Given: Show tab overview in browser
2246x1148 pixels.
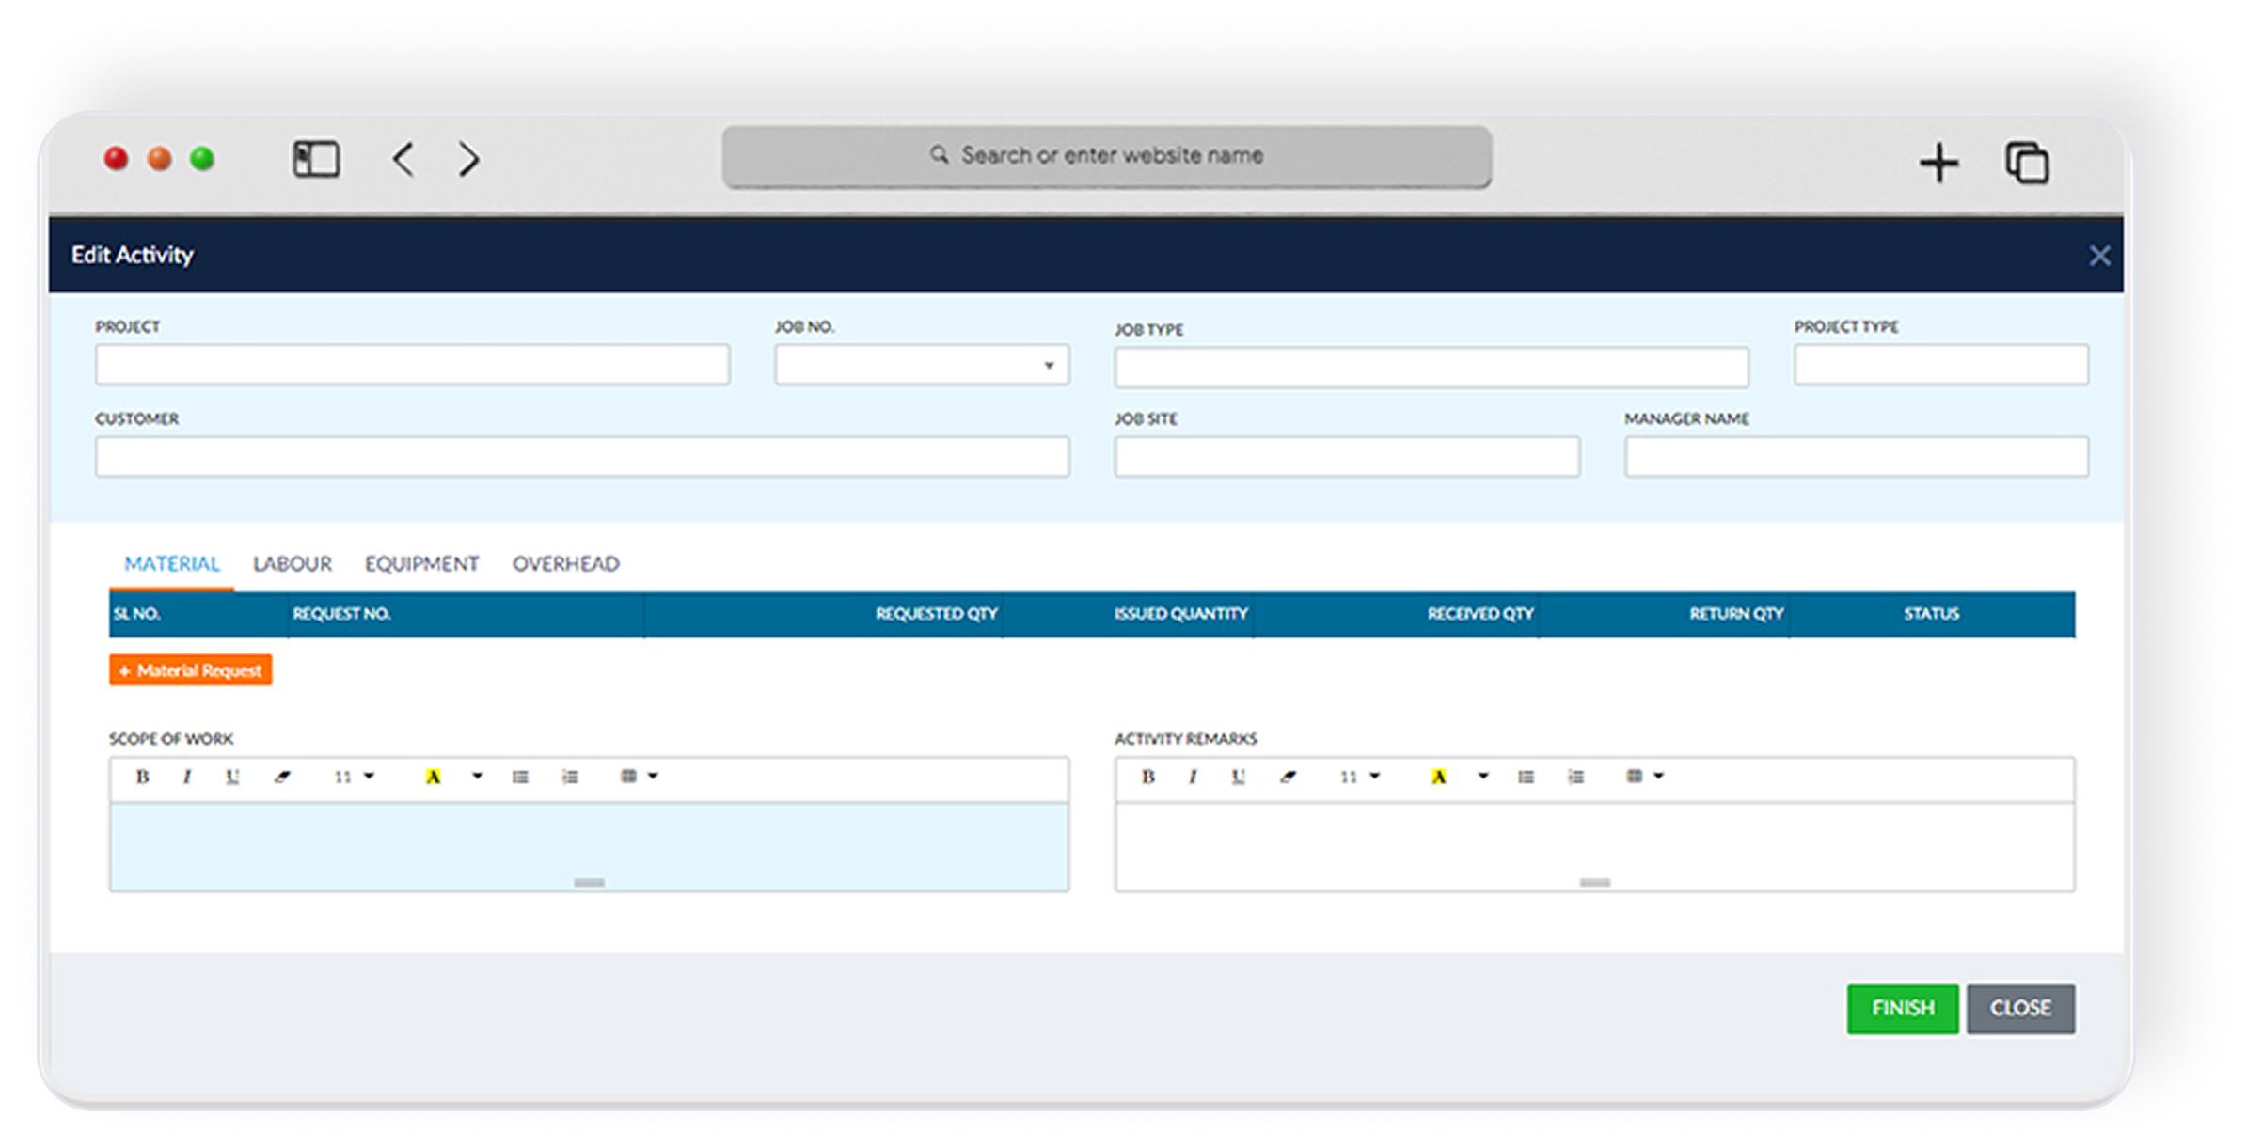Looking at the screenshot, I should click(2027, 163).
